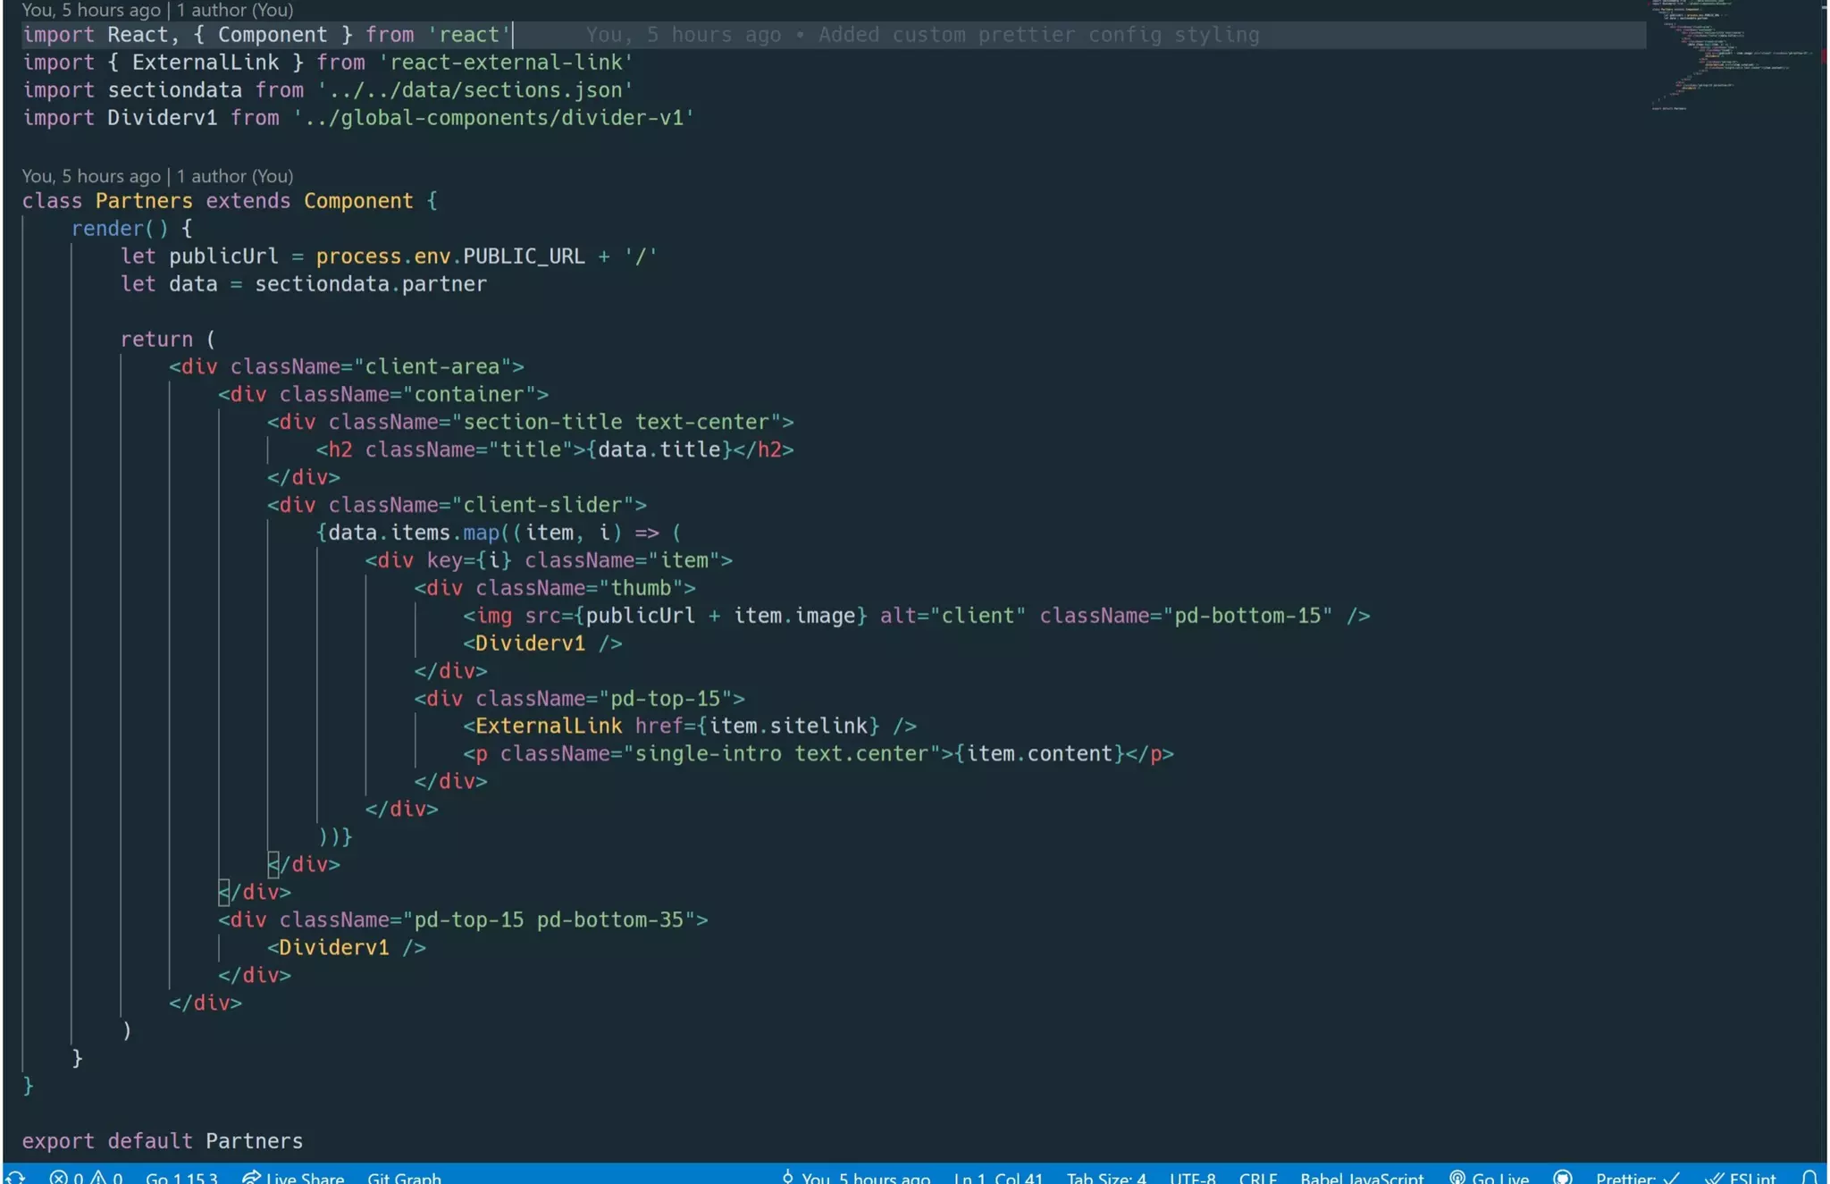Click the Live Share status item

tap(293, 1177)
